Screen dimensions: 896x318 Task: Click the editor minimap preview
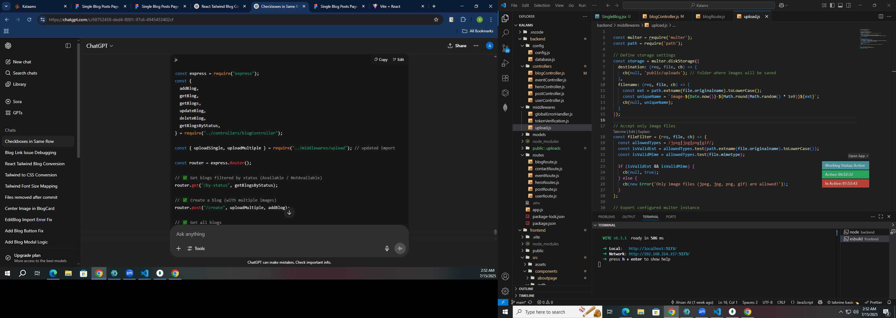point(873,39)
